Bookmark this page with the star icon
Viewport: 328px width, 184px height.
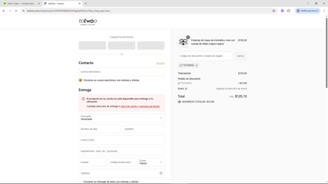[274, 11]
